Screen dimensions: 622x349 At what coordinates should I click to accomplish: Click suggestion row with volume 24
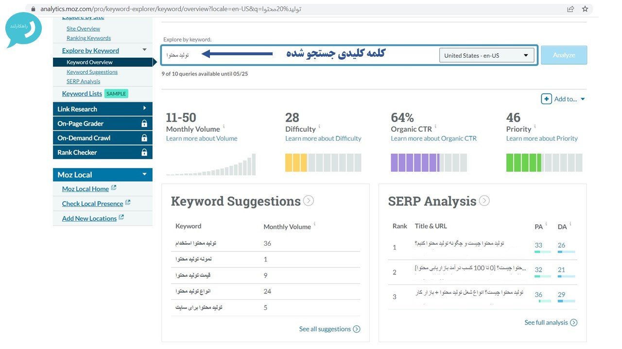click(x=265, y=291)
